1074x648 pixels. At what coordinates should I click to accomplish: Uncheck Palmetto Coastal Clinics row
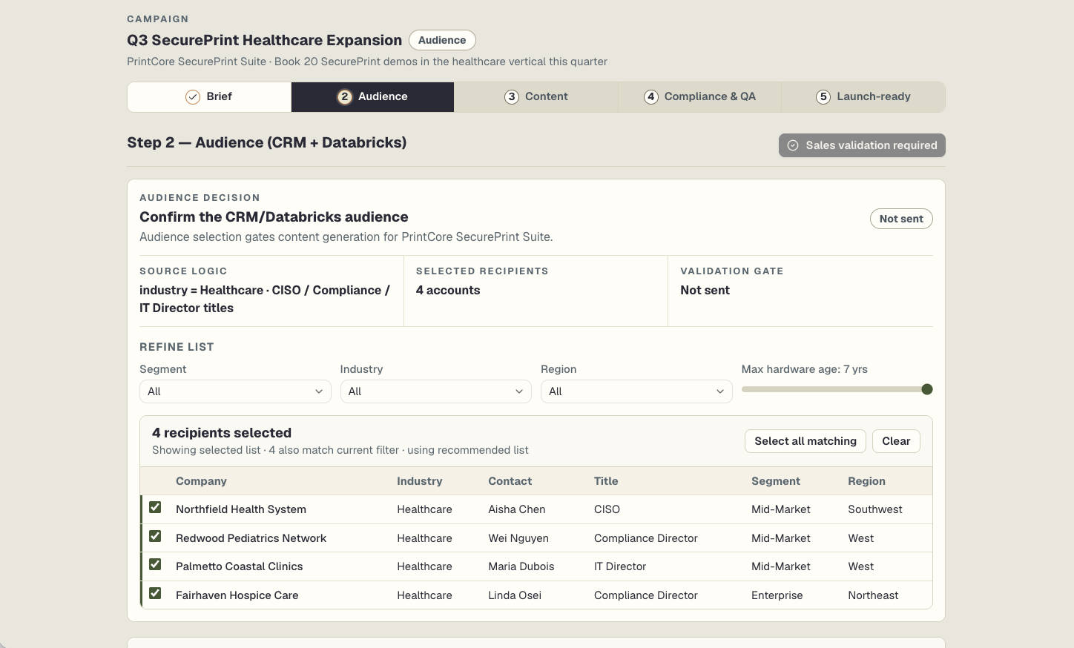tap(155, 565)
